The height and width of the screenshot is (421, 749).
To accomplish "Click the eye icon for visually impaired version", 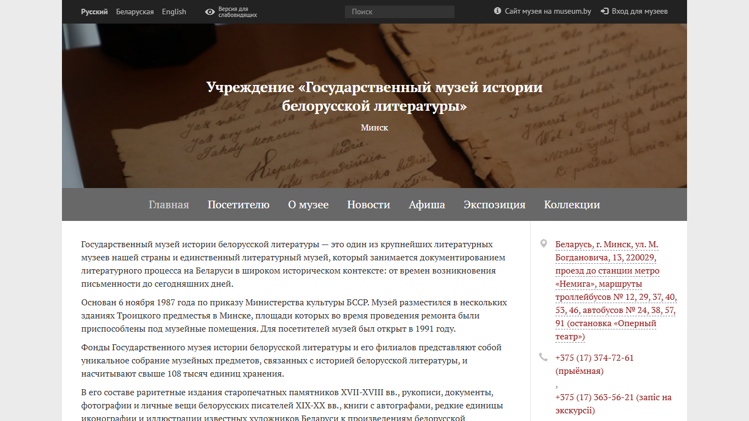I will 210,12.
